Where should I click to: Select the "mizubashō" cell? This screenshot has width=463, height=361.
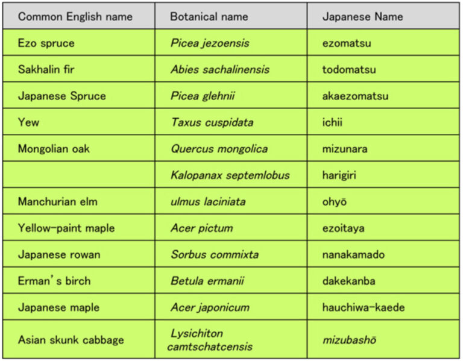pos(349,340)
